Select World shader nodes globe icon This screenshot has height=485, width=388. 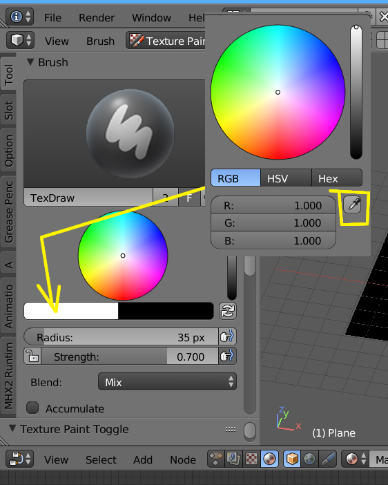(309, 459)
